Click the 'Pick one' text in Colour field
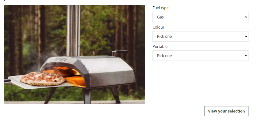Viewport: 271px width, 121px height. click(x=164, y=36)
